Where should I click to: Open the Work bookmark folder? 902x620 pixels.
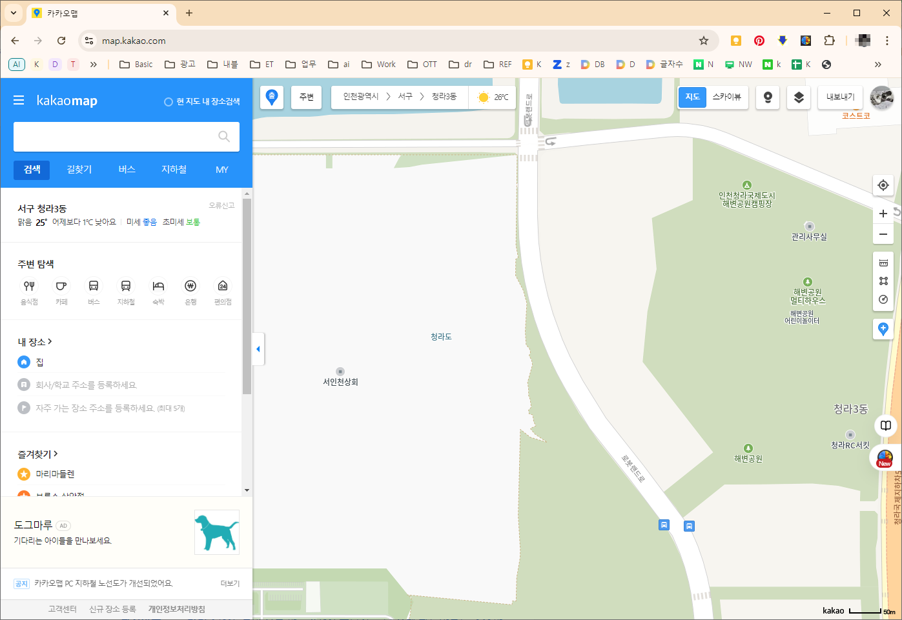coord(379,65)
